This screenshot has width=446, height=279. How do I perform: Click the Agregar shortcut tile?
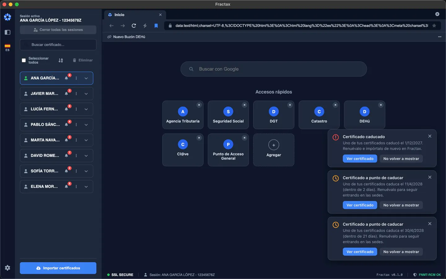pyautogui.click(x=274, y=150)
